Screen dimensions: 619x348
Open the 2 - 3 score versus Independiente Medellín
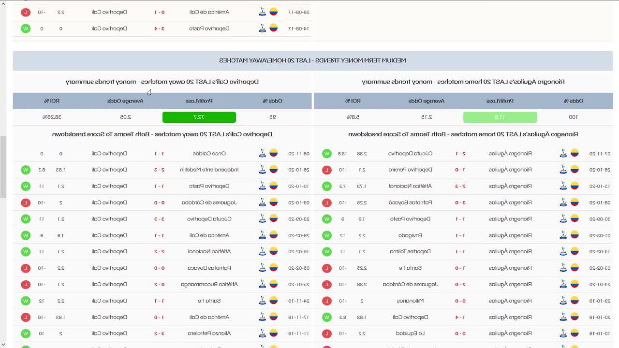tap(160, 170)
